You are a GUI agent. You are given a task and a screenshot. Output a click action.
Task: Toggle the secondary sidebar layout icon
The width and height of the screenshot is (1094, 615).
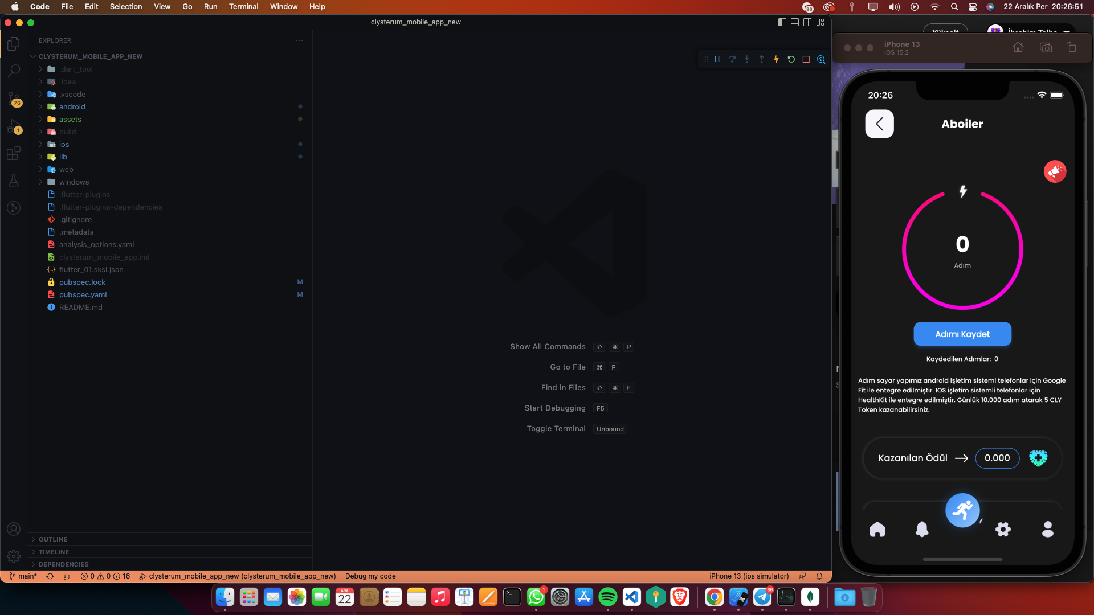click(807, 22)
